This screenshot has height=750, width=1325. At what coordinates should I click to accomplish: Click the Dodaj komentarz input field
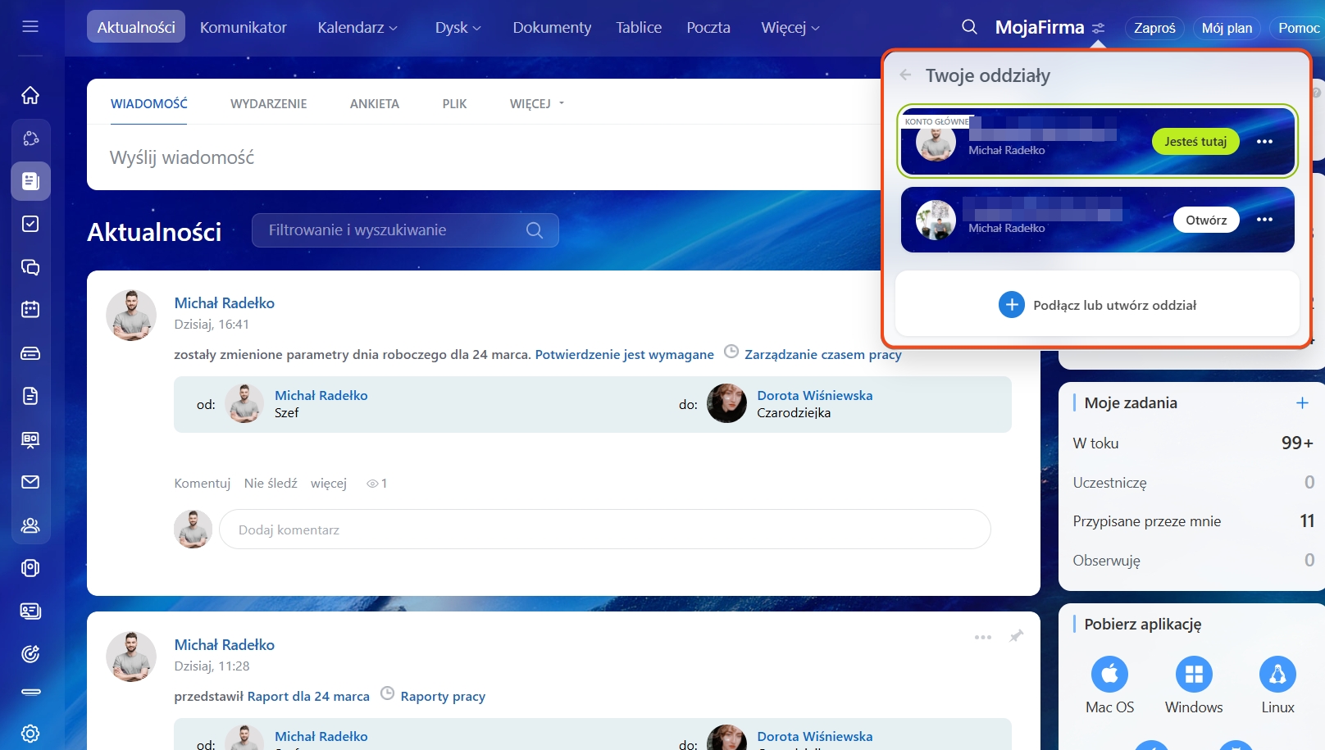click(x=604, y=530)
